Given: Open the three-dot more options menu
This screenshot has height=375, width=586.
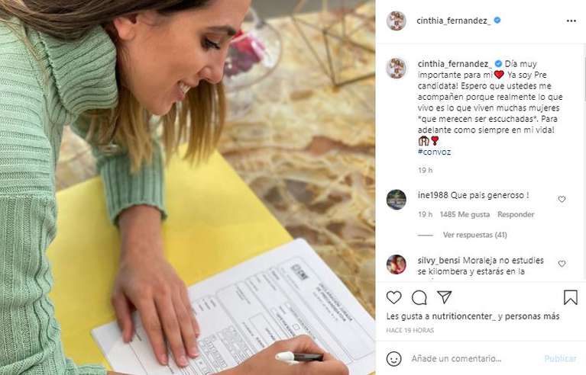Looking at the screenshot, I should [x=571, y=21].
